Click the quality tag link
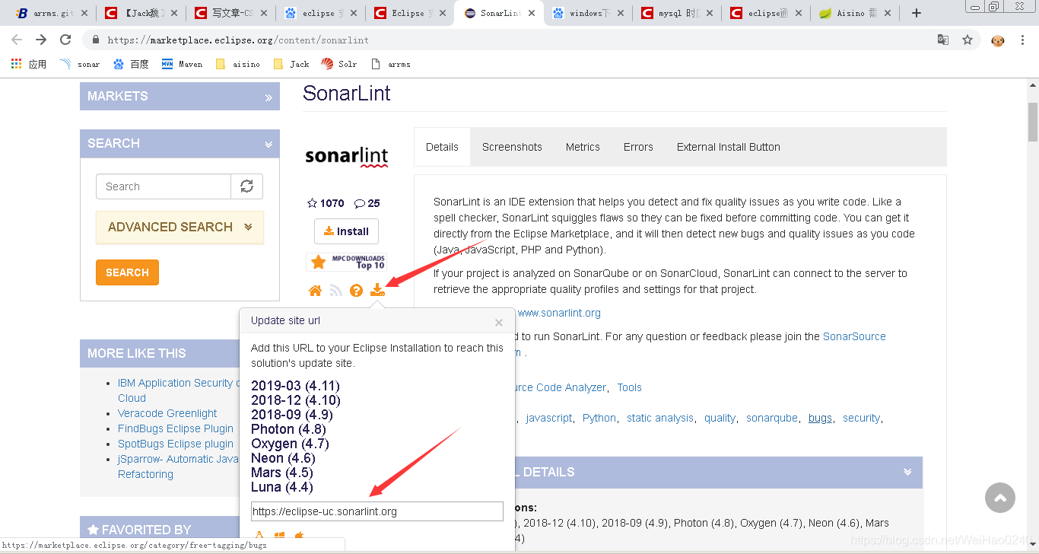Image resolution: width=1039 pixels, height=554 pixels. 720,418
